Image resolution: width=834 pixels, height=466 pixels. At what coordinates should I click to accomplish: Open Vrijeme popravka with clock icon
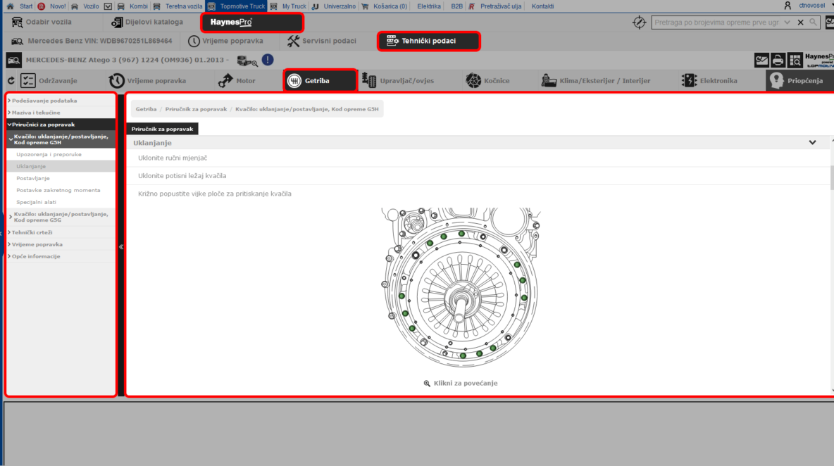coord(225,41)
